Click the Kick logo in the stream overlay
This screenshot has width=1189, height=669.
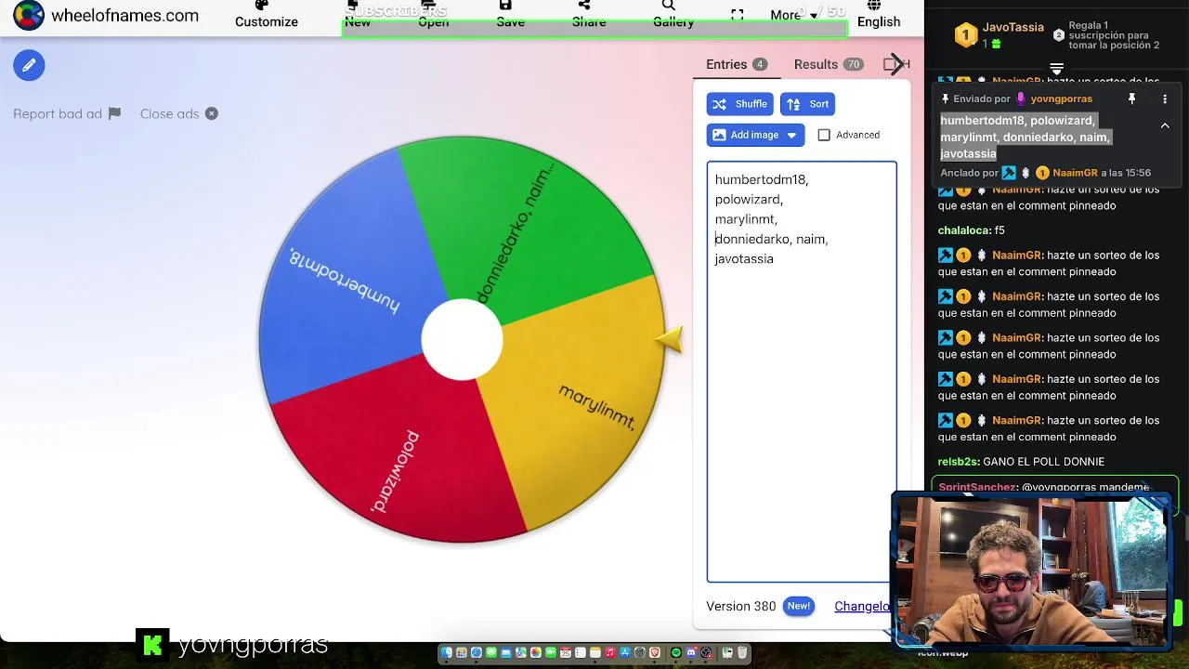(x=152, y=644)
